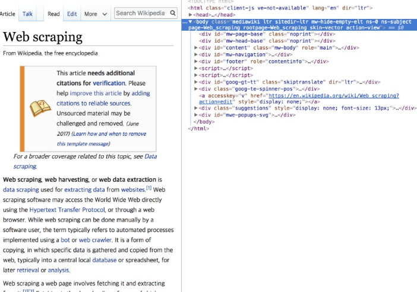This screenshot has width=417, height=292.
Task: Expand the goog-te-spinner-pos div node
Action: (x=196, y=89)
